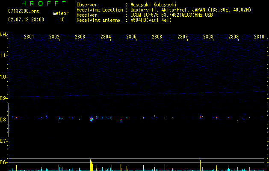Click the meteor count 15
269x171 pixels.
(x=62, y=20)
